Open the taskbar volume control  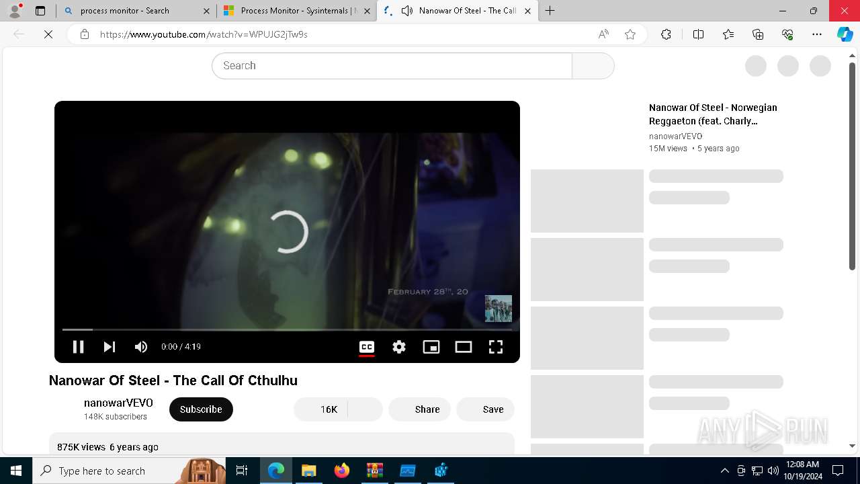(773, 471)
